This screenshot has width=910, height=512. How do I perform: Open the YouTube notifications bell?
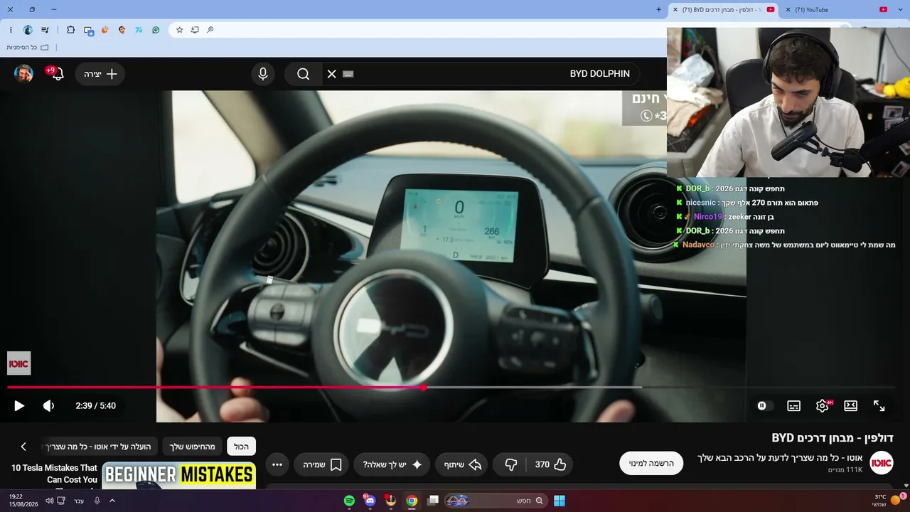tap(57, 74)
